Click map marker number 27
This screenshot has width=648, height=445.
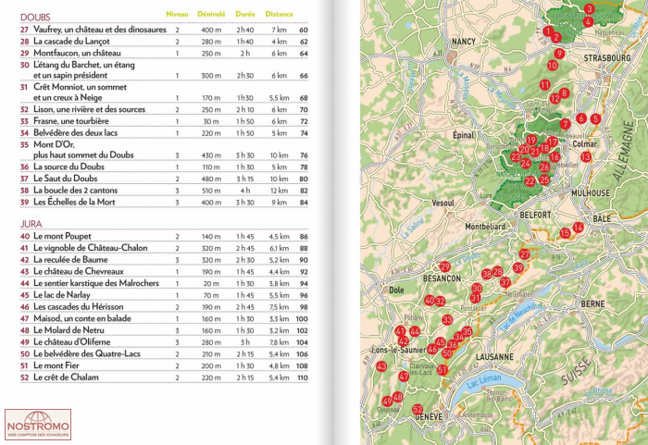click(525, 254)
